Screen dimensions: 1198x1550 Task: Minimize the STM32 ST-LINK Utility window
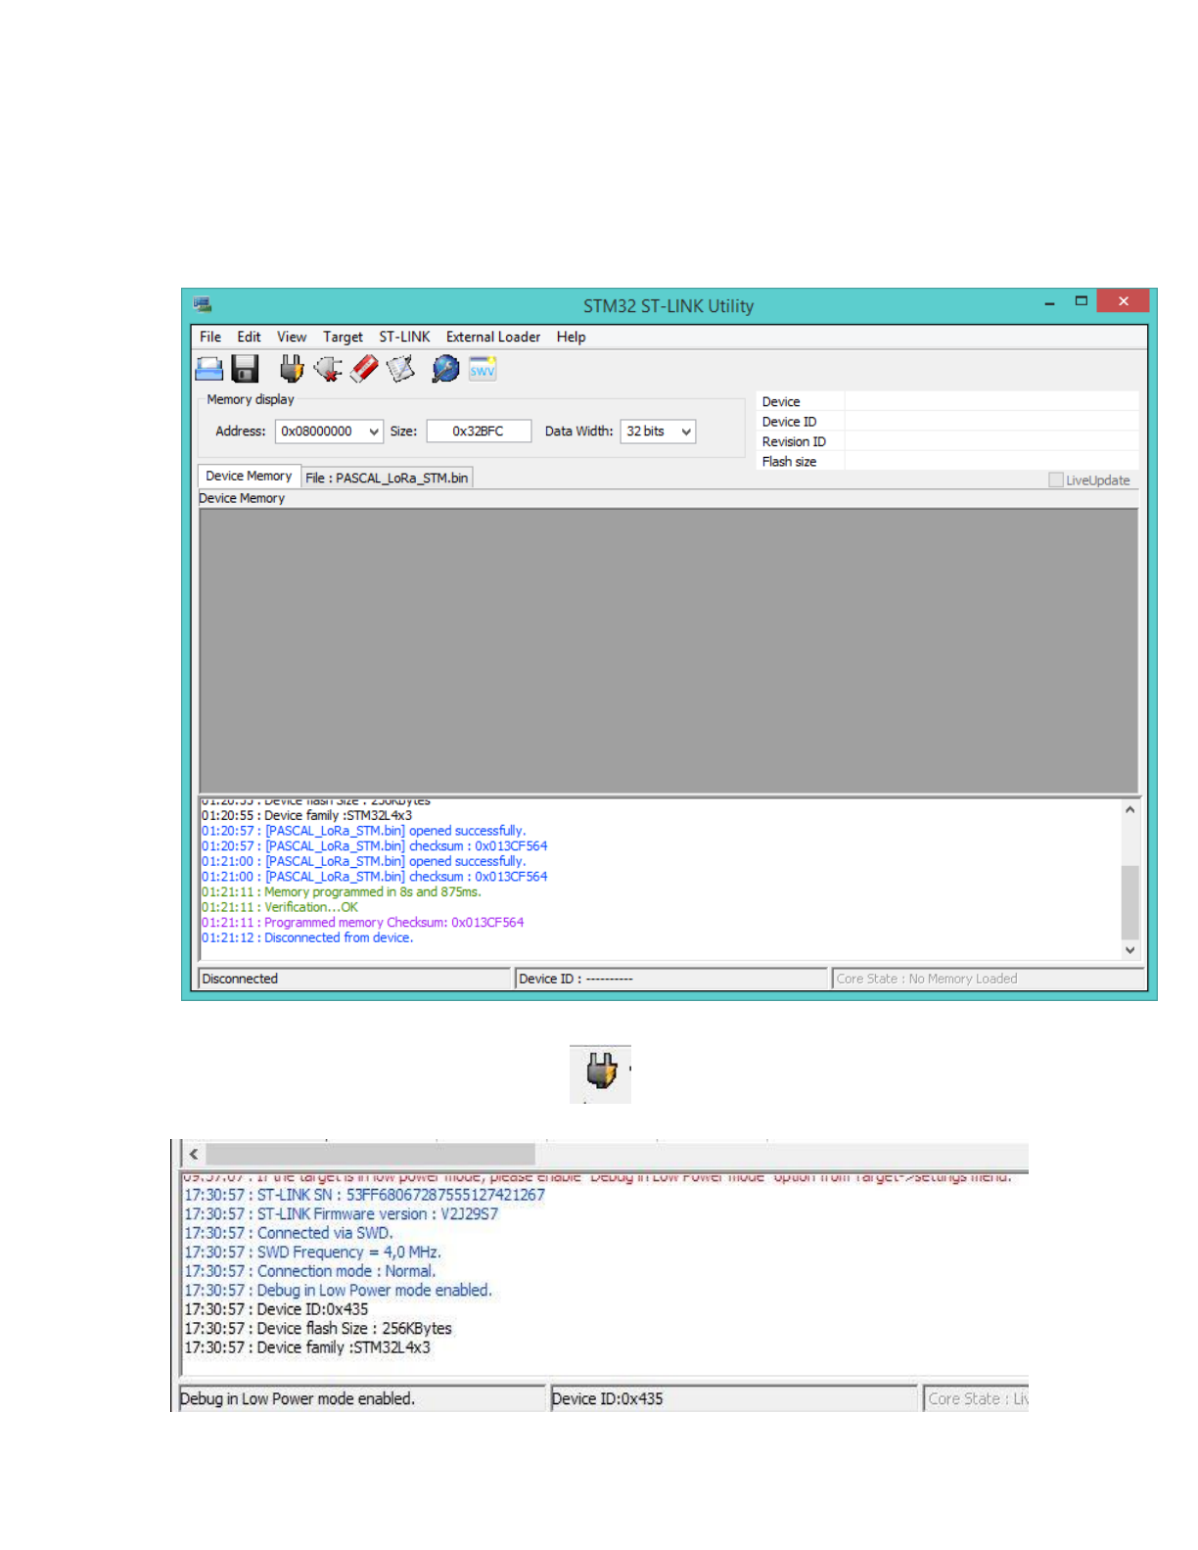(1049, 303)
